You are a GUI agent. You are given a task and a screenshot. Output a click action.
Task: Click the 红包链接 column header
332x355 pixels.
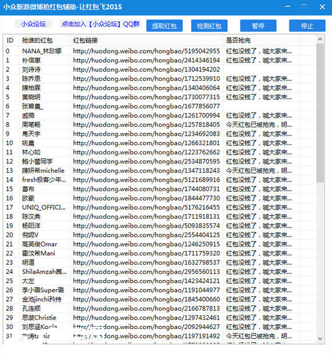[85, 40]
